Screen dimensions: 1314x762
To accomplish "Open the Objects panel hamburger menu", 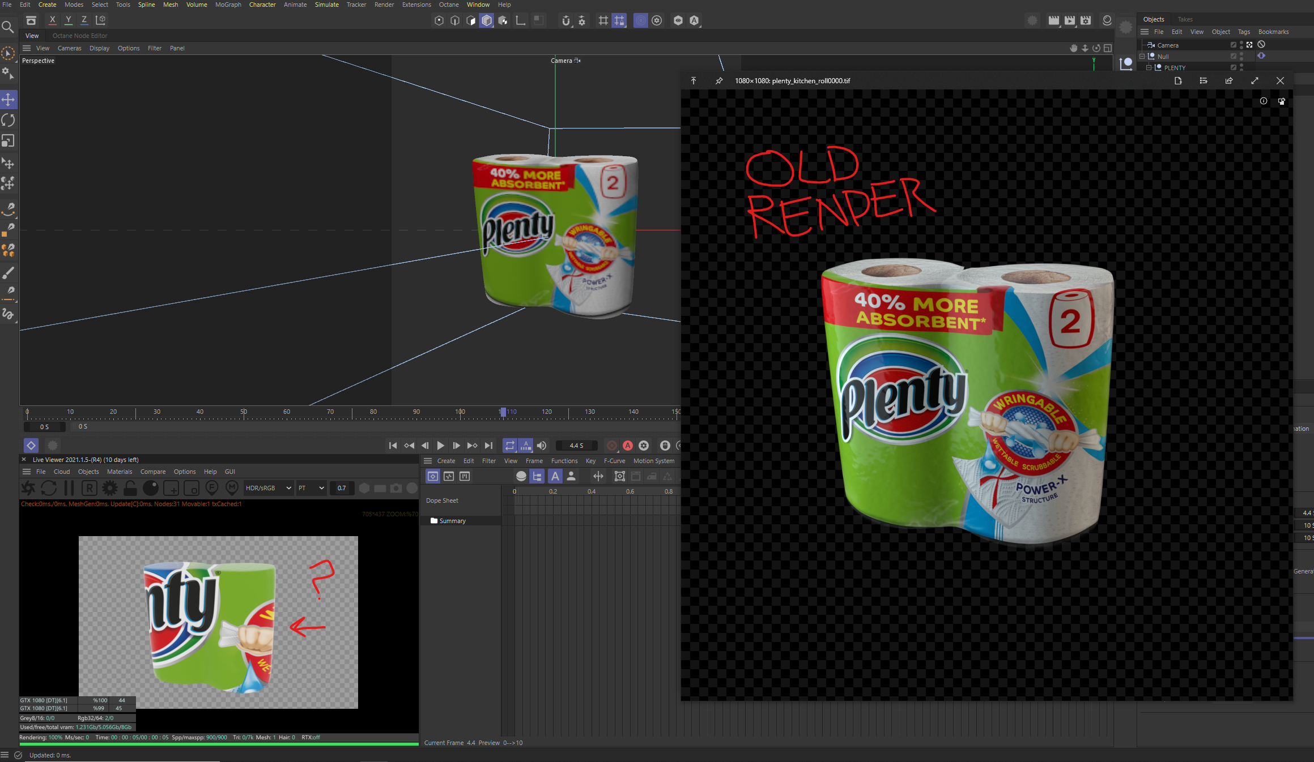I will click(1145, 32).
